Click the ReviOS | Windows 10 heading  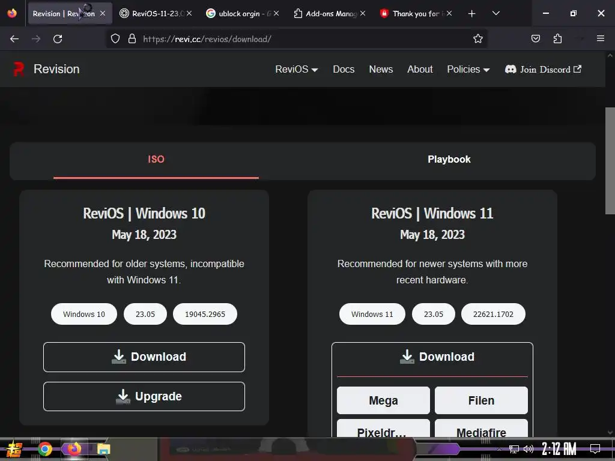(x=144, y=214)
